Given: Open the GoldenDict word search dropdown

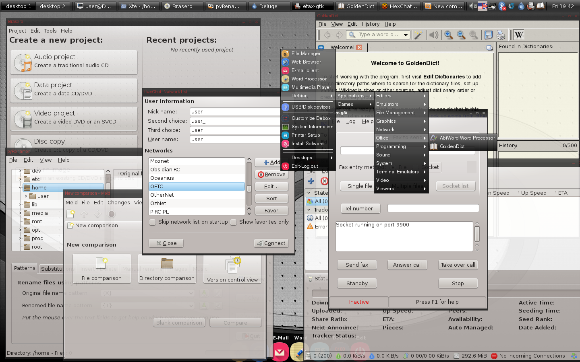Looking at the screenshot, I should pyautogui.click(x=407, y=35).
